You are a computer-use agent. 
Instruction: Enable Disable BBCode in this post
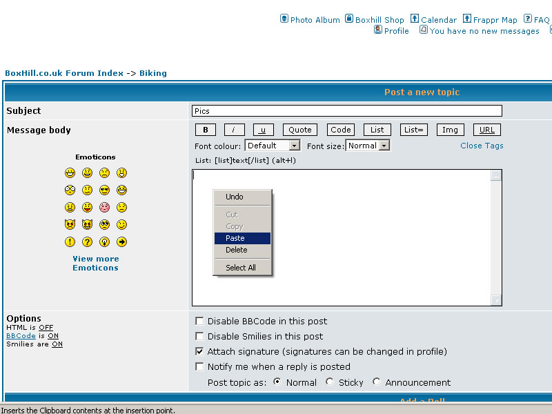tap(199, 321)
